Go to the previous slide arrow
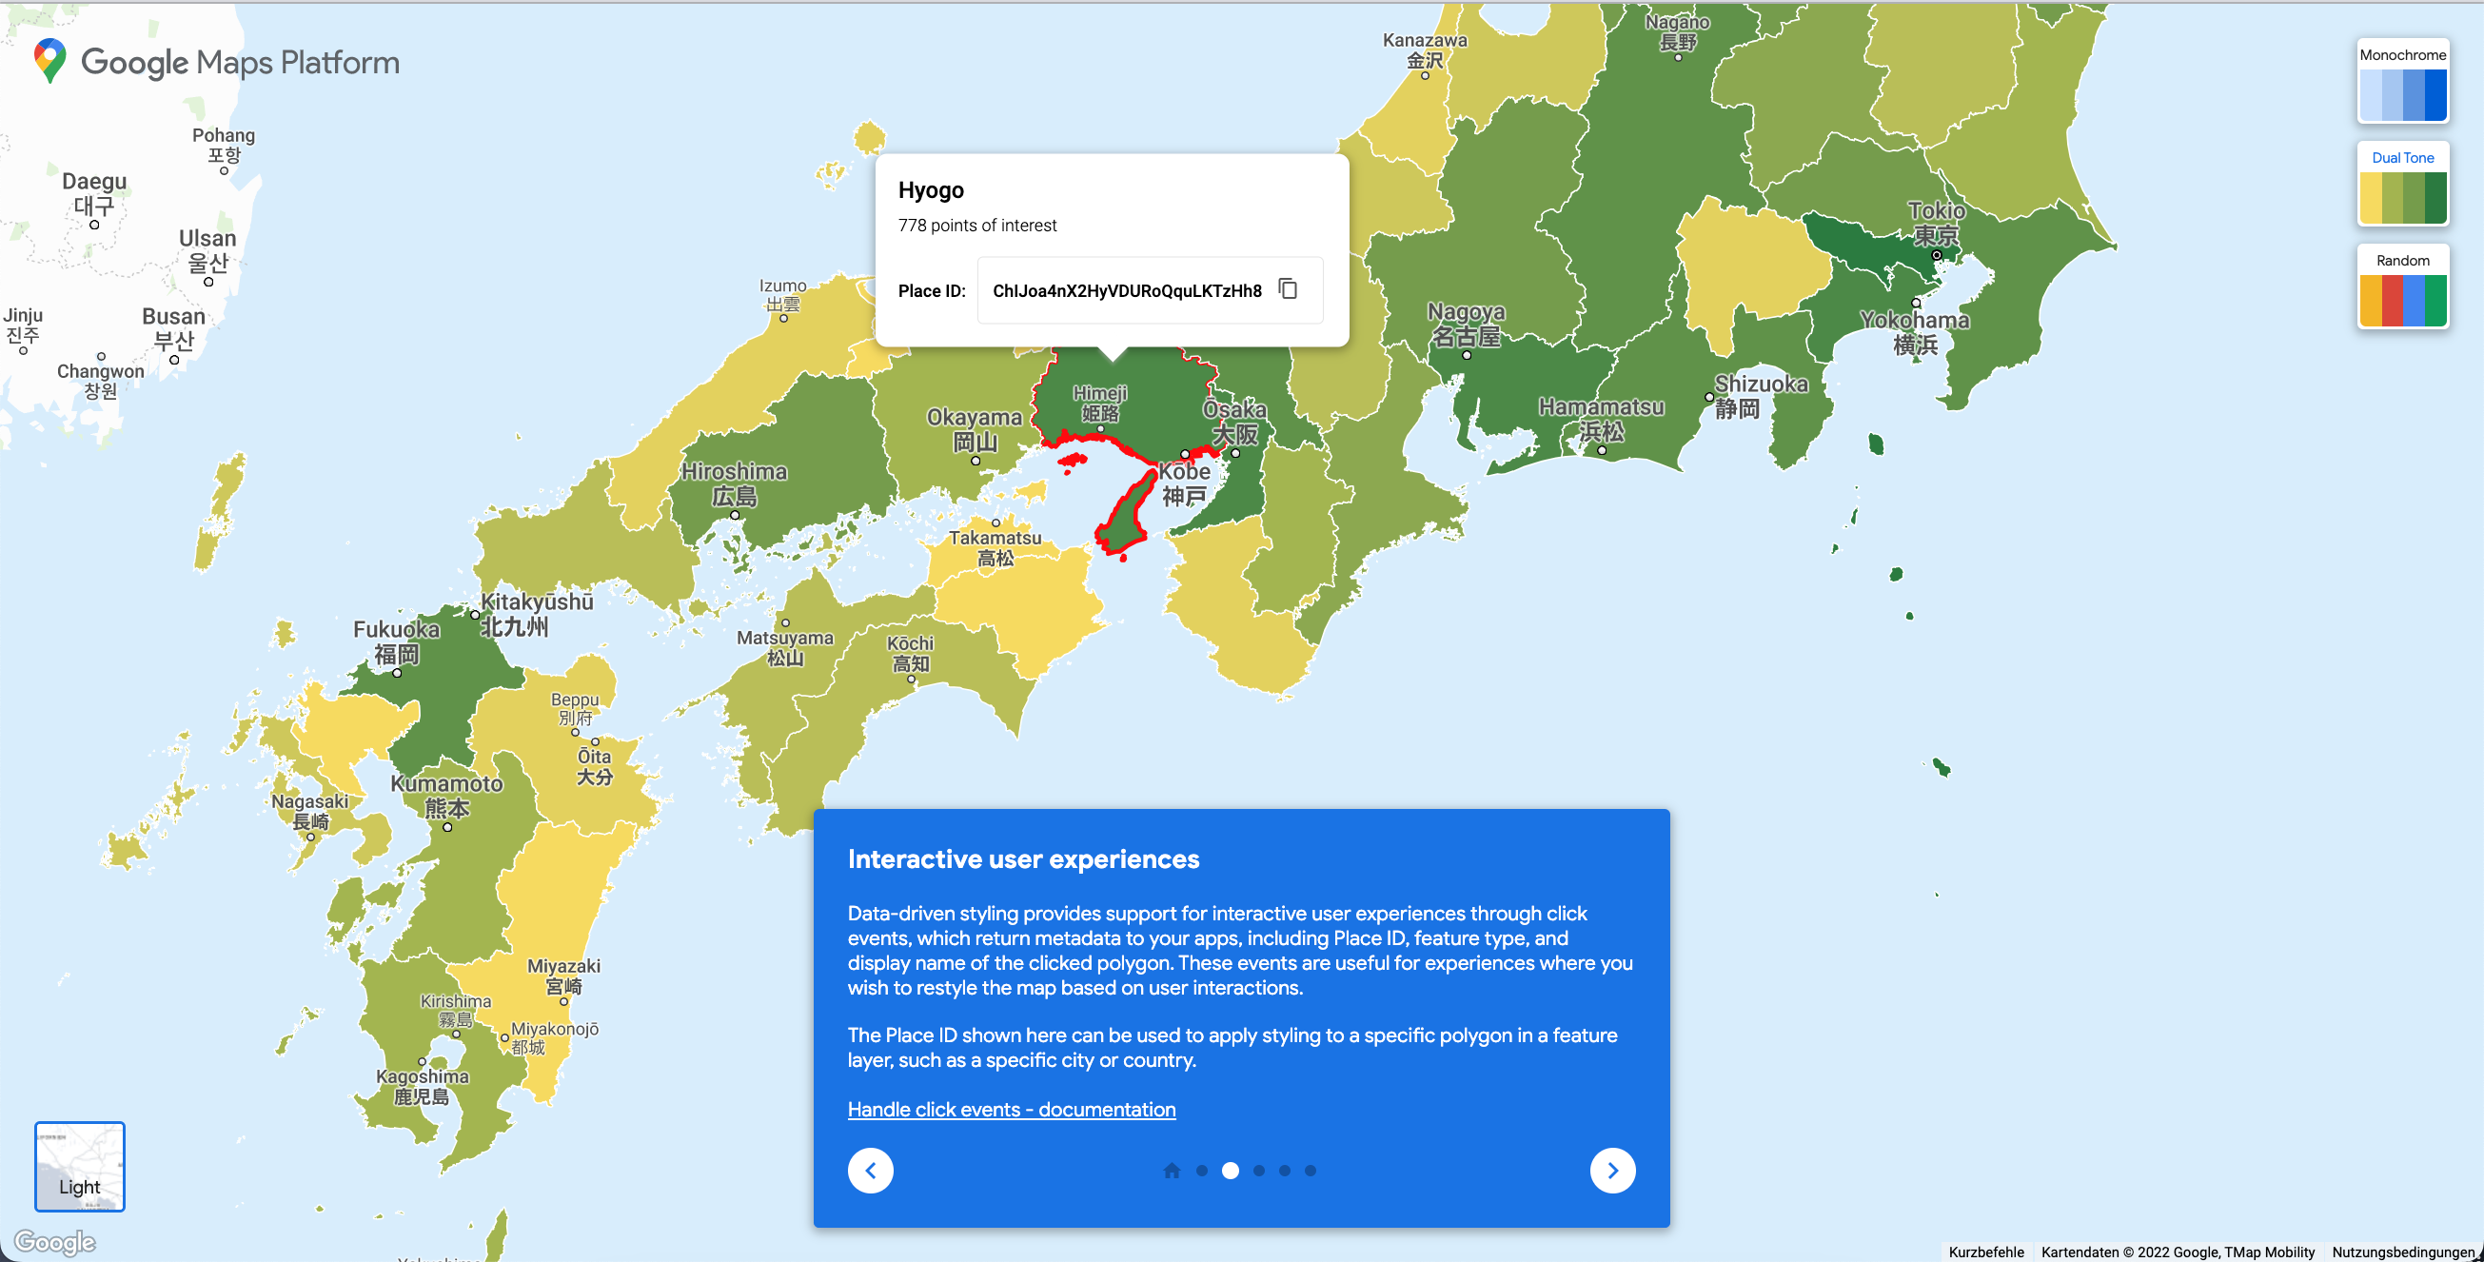This screenshot has width=2484, height=1262. 870,1171
